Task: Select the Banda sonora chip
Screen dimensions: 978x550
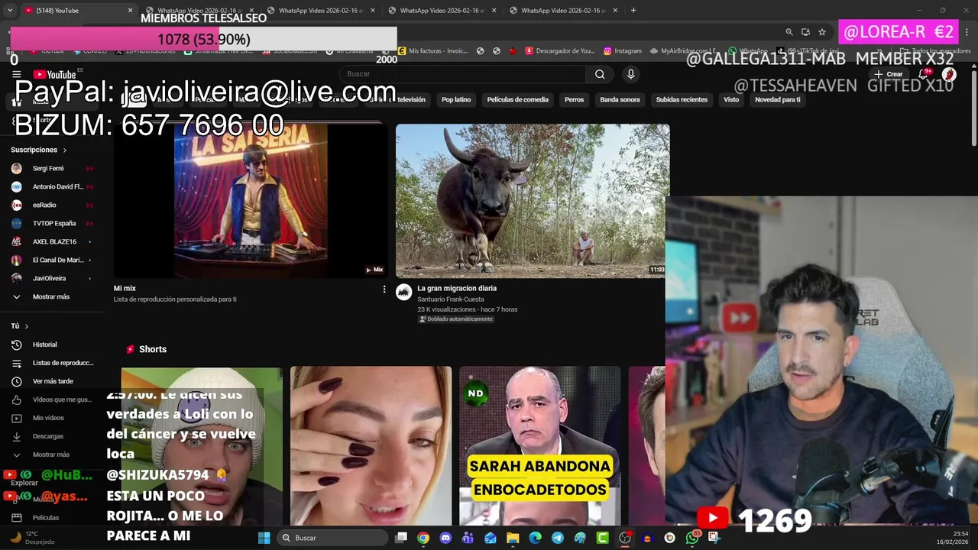Action: pyautogui.click(x=620, y=99)
